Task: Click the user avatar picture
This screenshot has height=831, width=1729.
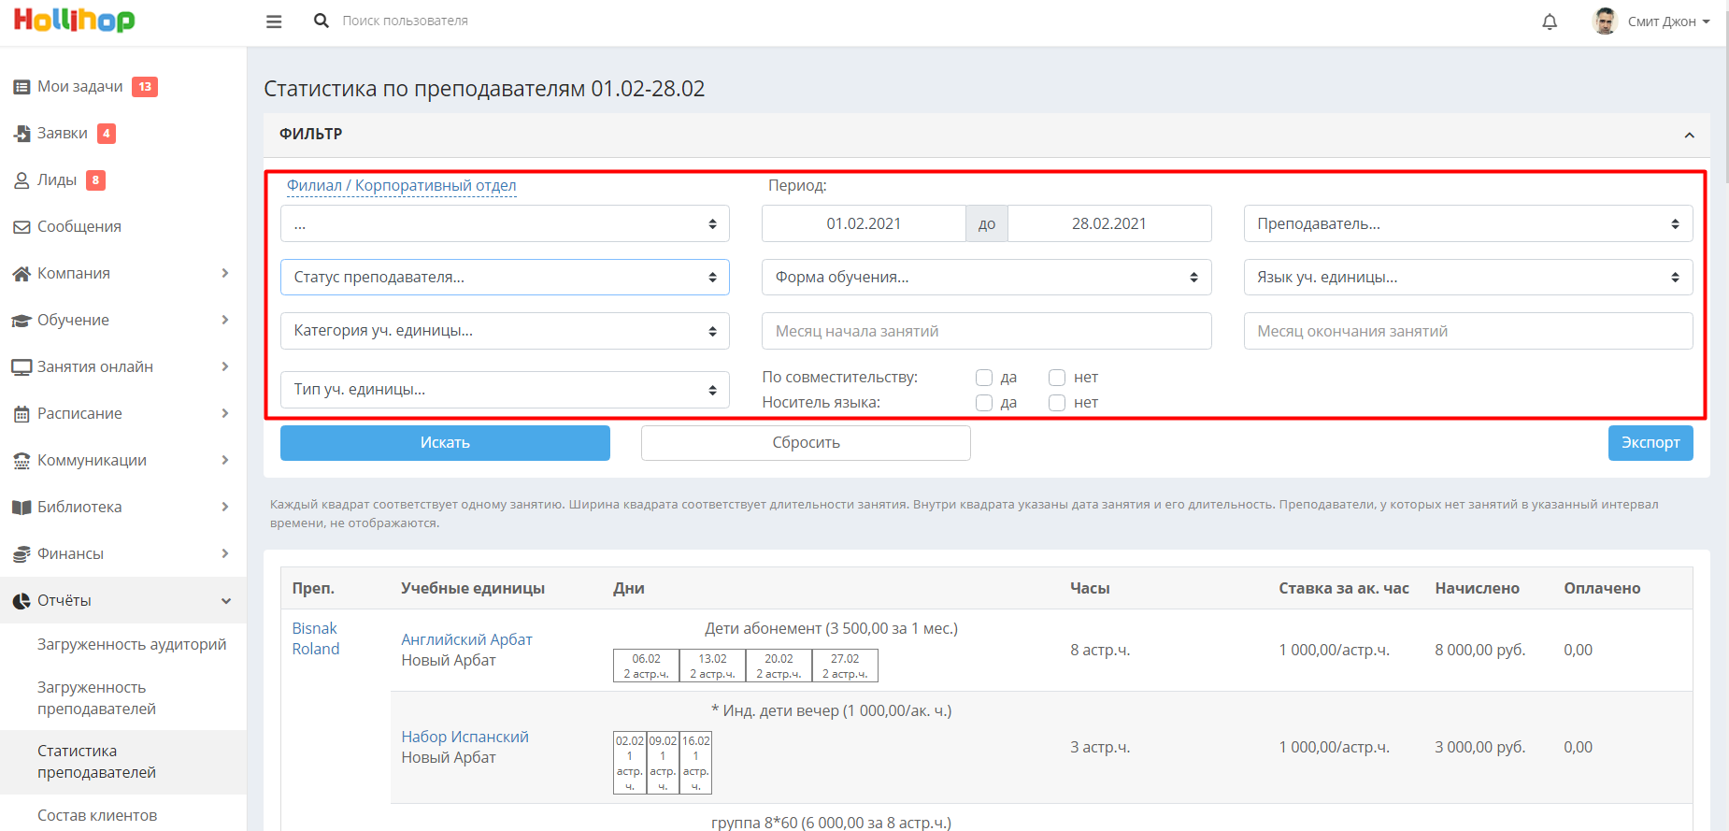Action: click(x=1605, y=21)
